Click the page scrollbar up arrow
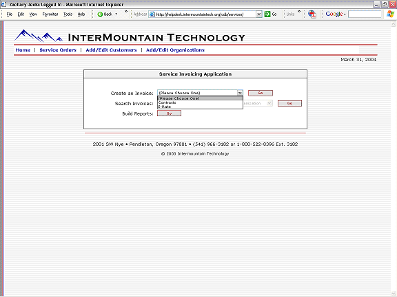Viewport: 397px width, 297px height. pyautogui.click(x=394, y=24)
